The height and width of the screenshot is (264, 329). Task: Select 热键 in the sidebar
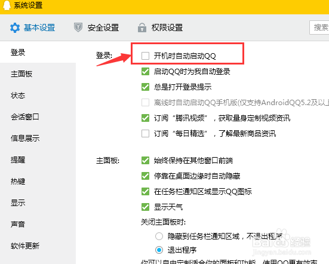tap(18, 181)
